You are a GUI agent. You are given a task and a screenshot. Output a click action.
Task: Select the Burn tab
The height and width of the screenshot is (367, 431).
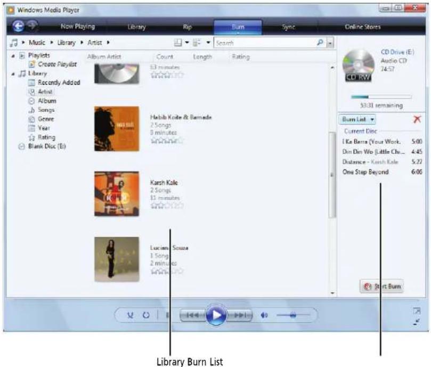coord(238,27)
